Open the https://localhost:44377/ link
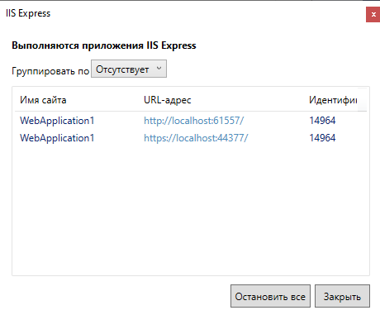The width and height of the screenshot is (380, 315). coord(196,138)
